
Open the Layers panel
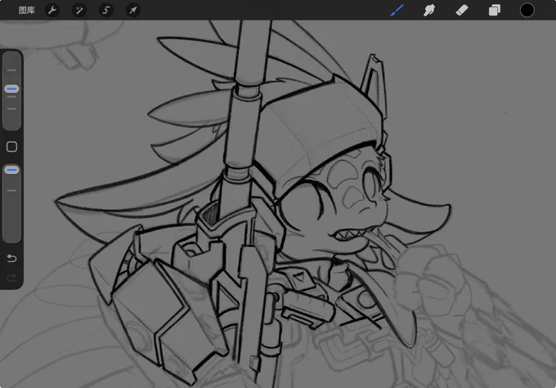495,11
